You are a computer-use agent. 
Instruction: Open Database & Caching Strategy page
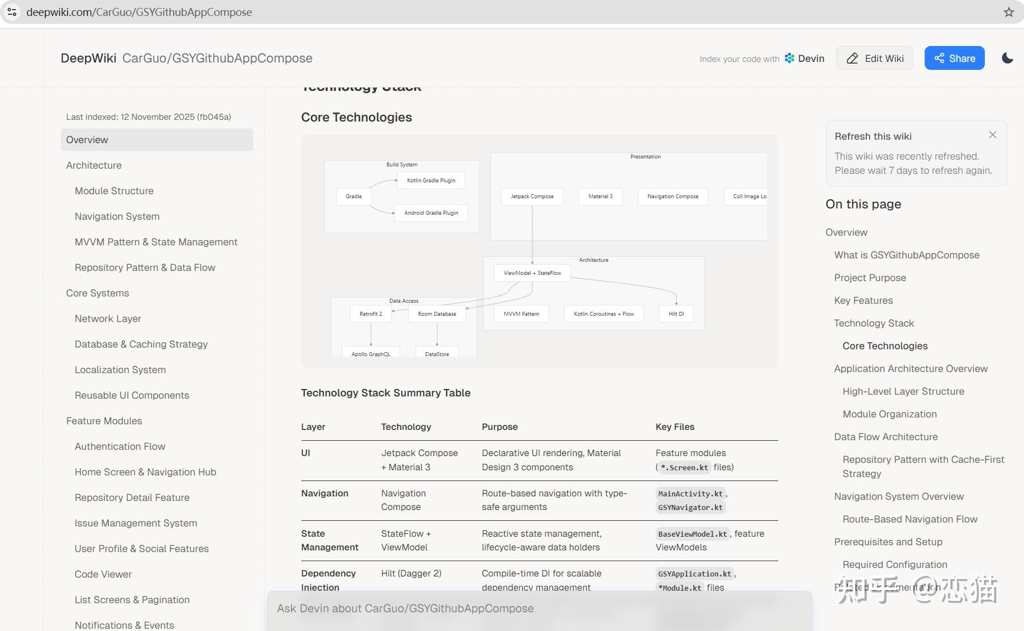141,344
